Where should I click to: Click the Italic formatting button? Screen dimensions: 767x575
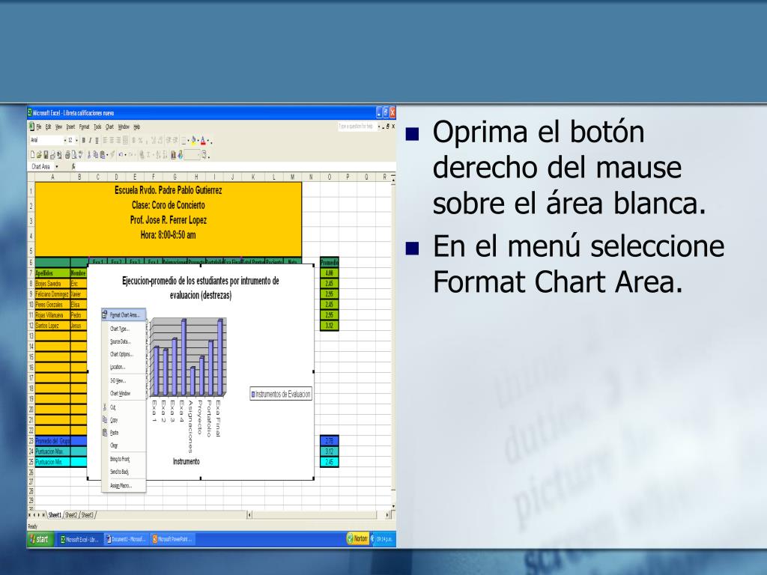coord(90,140)
